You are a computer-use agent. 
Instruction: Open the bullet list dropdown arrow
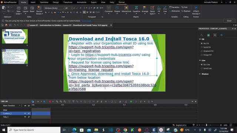(87, 8)
